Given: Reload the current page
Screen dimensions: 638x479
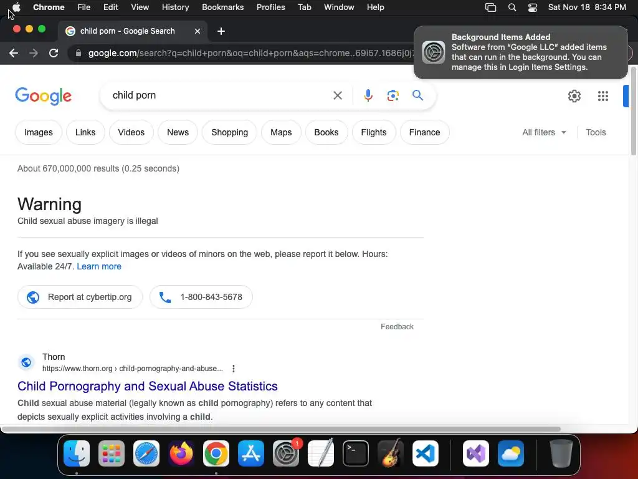Looking at the screenshot, I should (54, 53).
